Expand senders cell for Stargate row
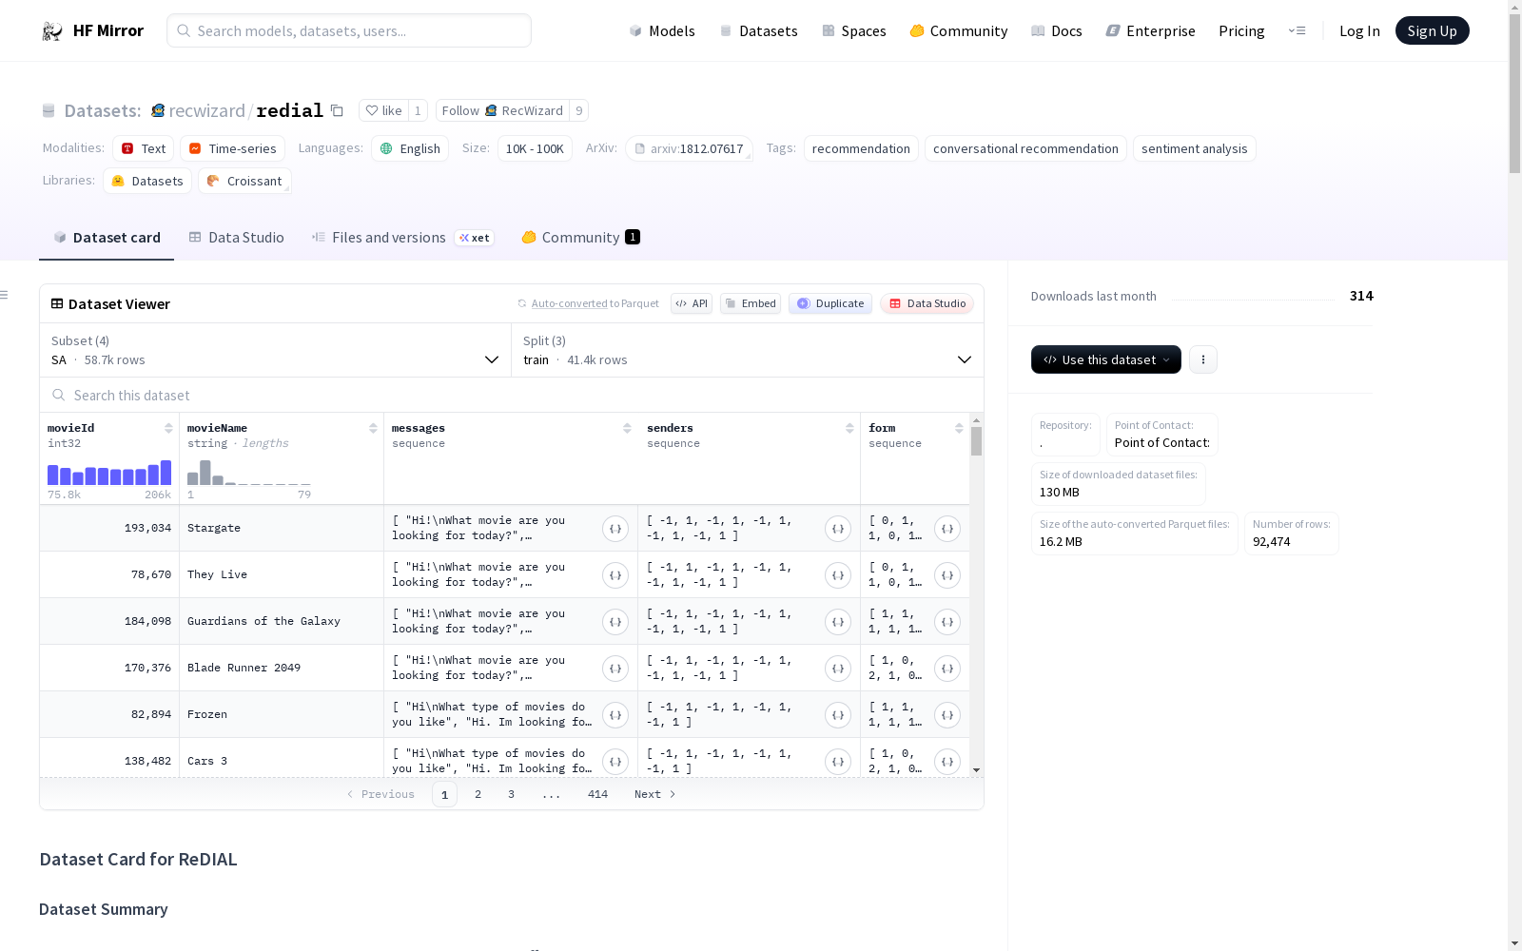1522x951 pixels. (838, 529)
